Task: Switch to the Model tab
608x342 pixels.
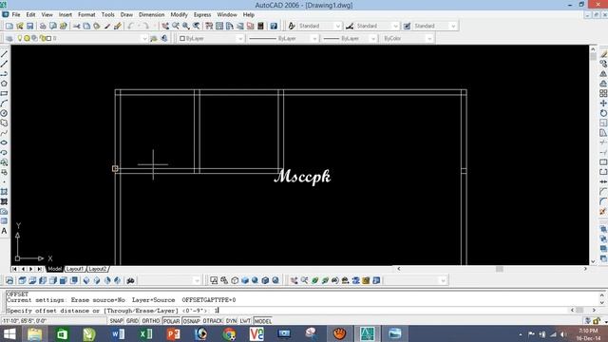Action: pyautogui.click(x=55, y=269)
